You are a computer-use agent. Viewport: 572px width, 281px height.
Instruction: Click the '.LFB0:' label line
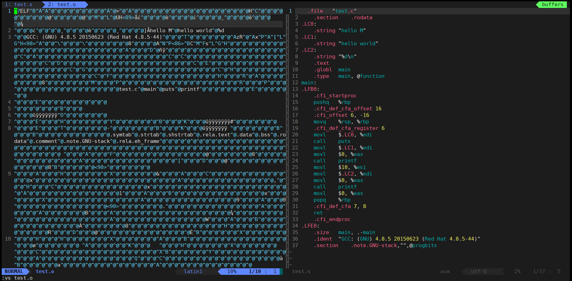click(311, 89)
